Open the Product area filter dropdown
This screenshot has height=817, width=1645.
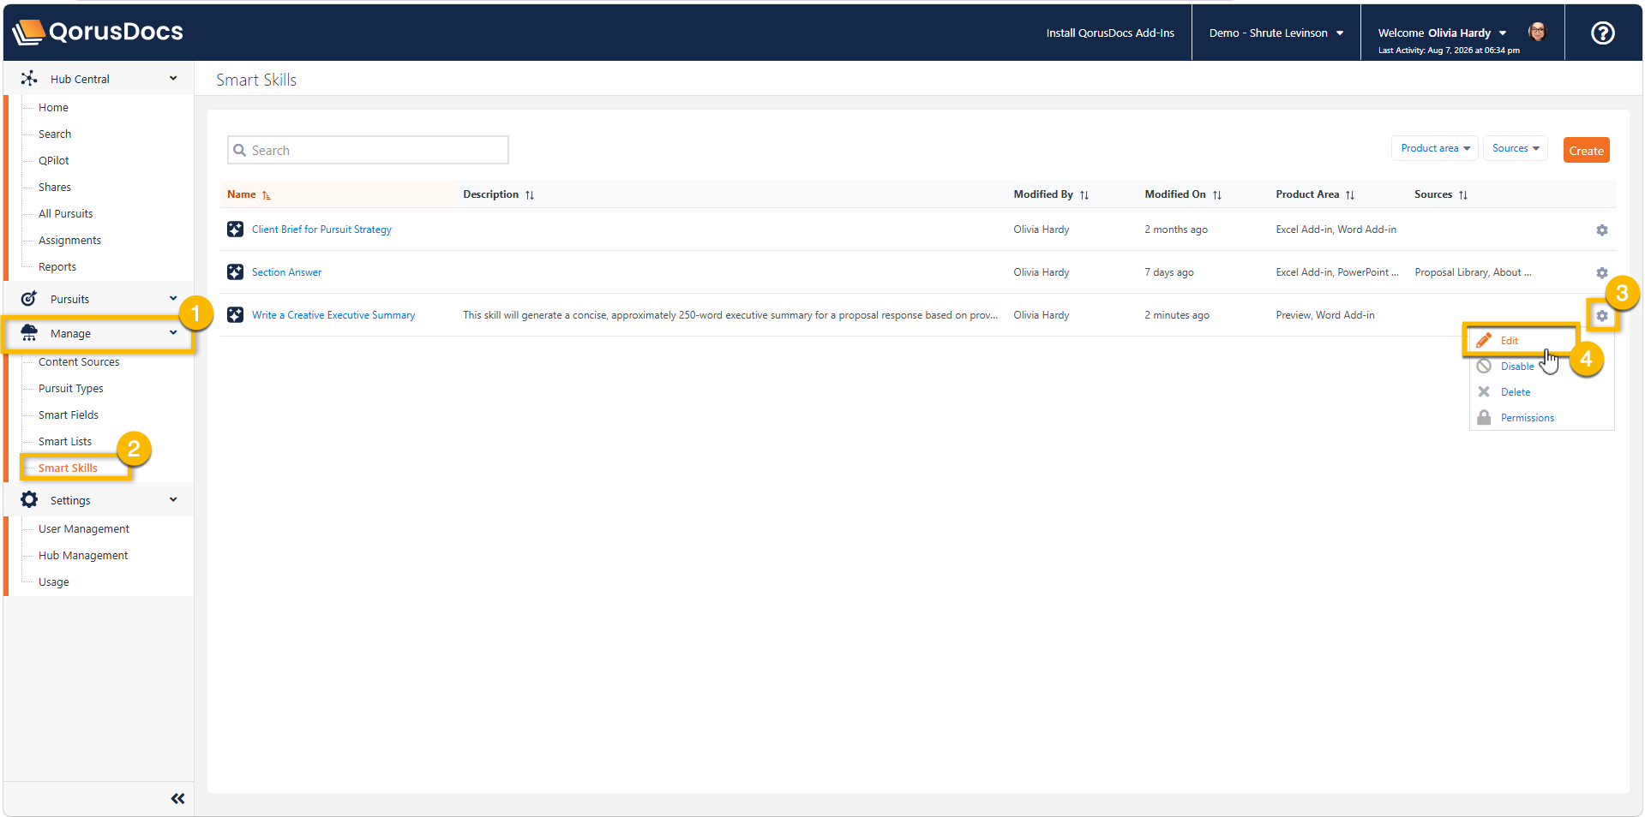tap(1435, 148)
